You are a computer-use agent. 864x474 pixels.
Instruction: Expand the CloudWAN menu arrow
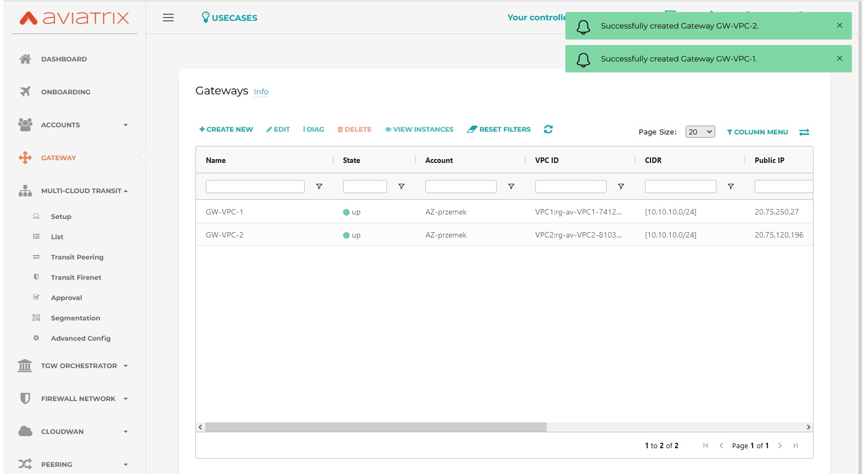[126, 432]
